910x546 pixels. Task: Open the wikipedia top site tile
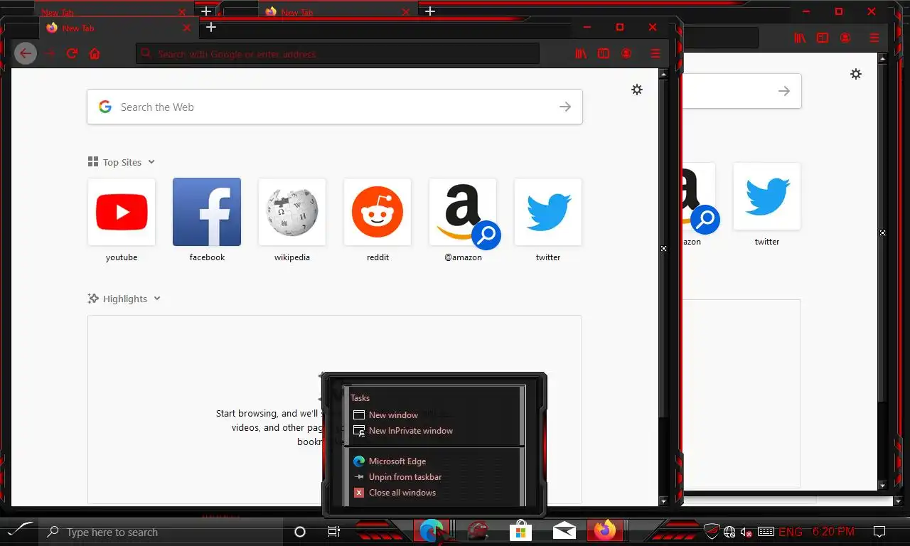click(292, 212)
